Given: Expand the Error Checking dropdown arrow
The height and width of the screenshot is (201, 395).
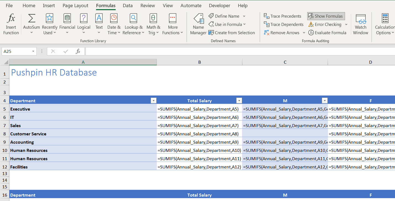Looking at the screenshot, I should 346,24.
